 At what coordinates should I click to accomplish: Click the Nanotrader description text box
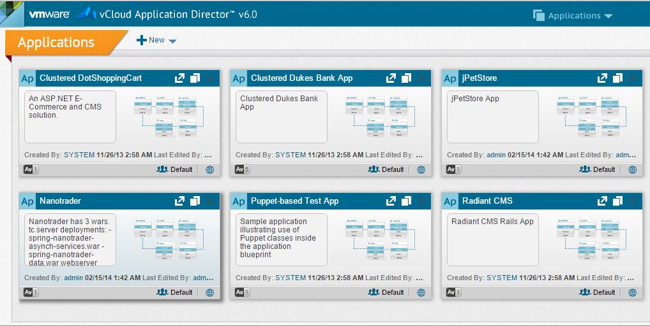(x=70, y=239)
